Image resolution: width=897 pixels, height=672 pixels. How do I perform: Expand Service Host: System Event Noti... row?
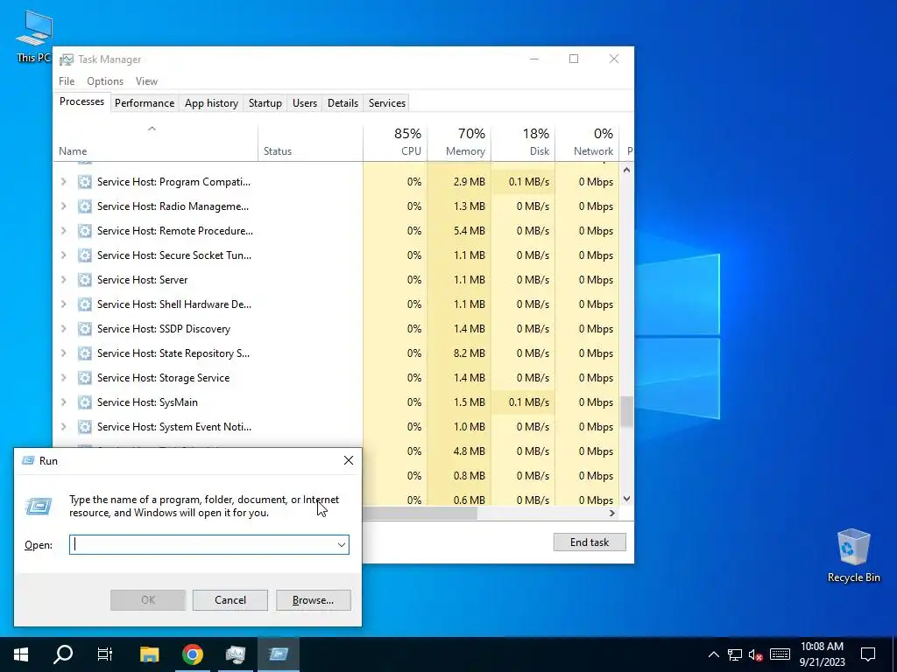(x=63, y=427)
